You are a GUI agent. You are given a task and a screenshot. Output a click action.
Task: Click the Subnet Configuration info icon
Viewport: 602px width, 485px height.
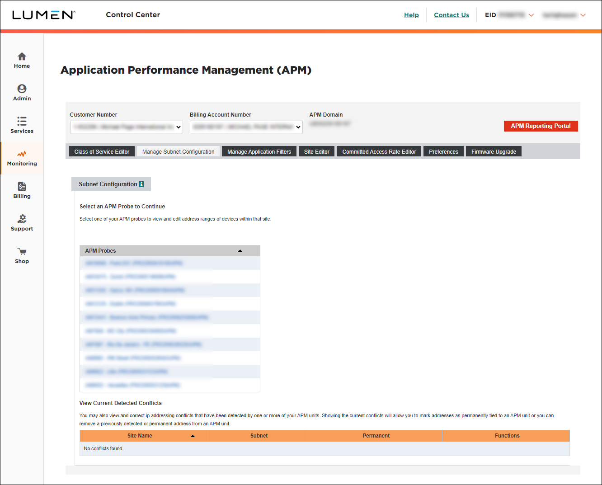pyautogui.click(x=141, y=184)
